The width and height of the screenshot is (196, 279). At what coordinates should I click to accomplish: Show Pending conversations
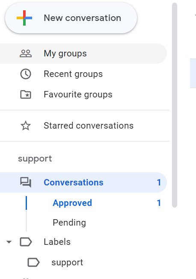(69, 223)
